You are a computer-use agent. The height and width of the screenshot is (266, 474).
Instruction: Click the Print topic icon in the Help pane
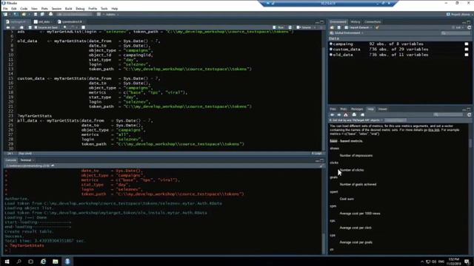click(354, 115)
